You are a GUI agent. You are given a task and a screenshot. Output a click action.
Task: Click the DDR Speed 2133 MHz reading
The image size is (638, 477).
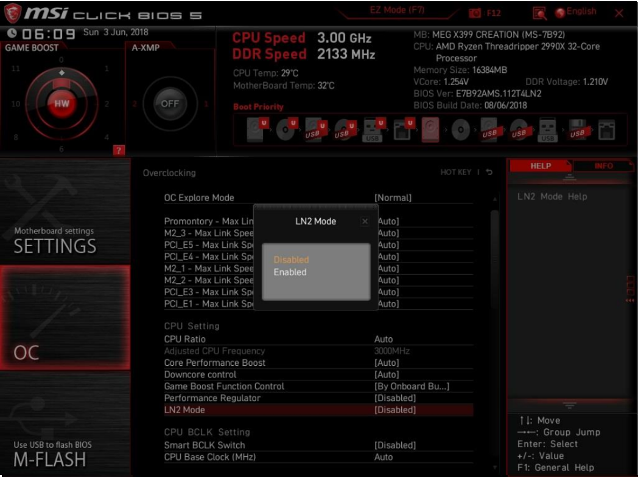click(x=304, y=54)
